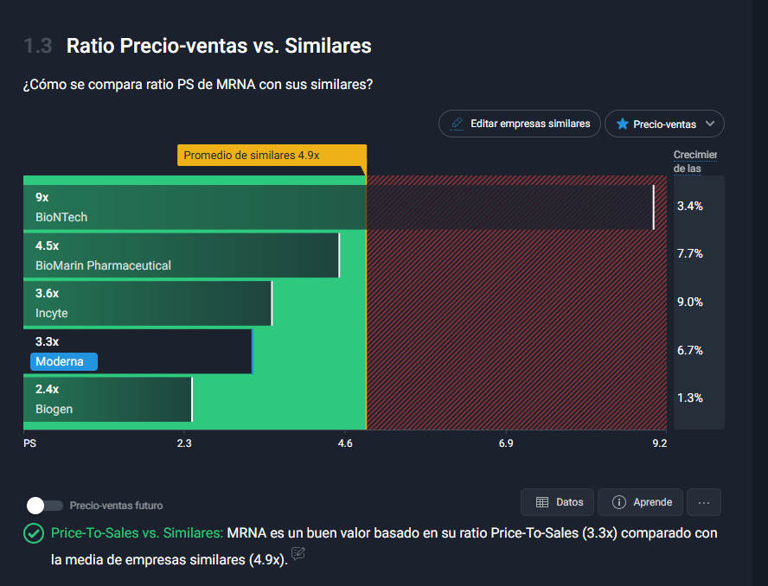Image resolution: width=768 pixels, height=586 pixels.
Task: Click the pencil icon beside Editar empresas similares
Action: tap(457, 124)
